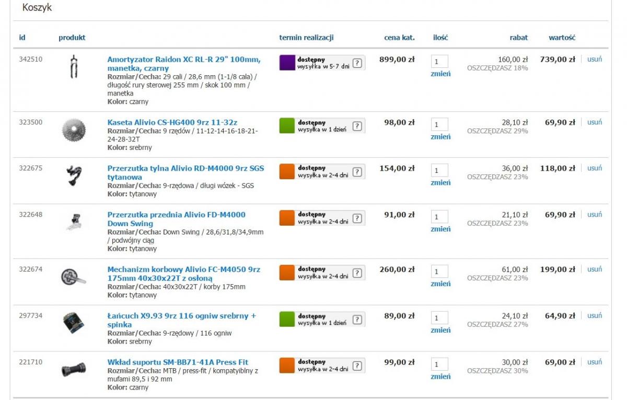627x400 pixels.
Task: Open help icon for Łańcuch X9.93 availability
Action: tap(357, 320)
